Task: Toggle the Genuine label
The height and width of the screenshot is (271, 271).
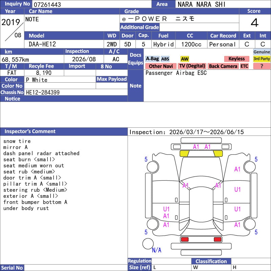Action: (x=262, y=52)
